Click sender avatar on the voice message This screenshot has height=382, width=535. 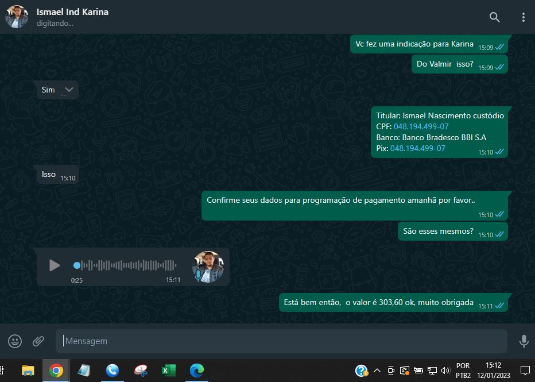click(208, 267)
